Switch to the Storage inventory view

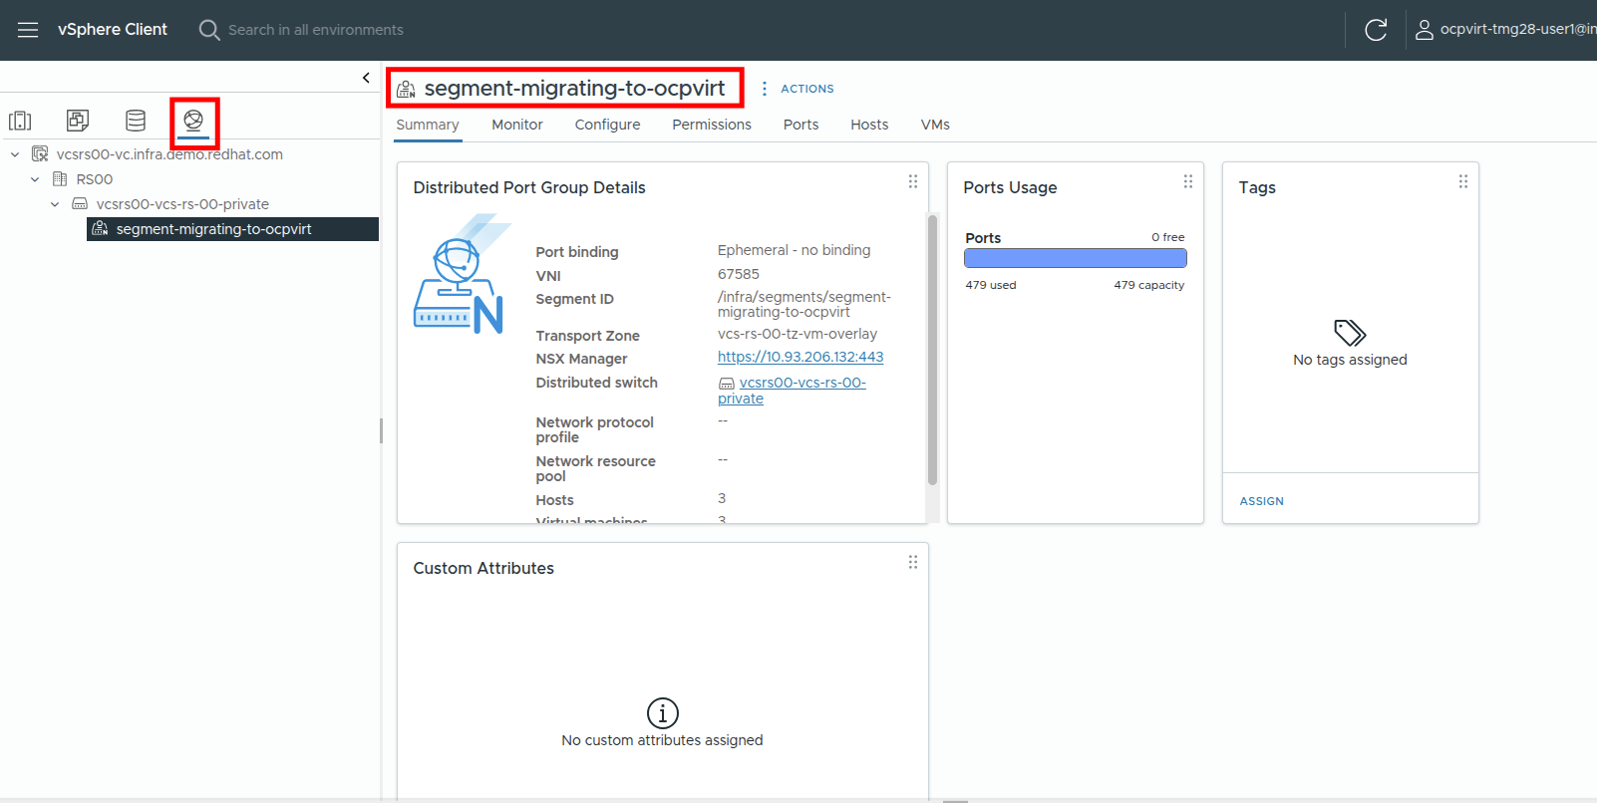[x=136, y=121]
